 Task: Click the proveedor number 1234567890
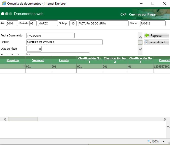(x=162, y=67)
